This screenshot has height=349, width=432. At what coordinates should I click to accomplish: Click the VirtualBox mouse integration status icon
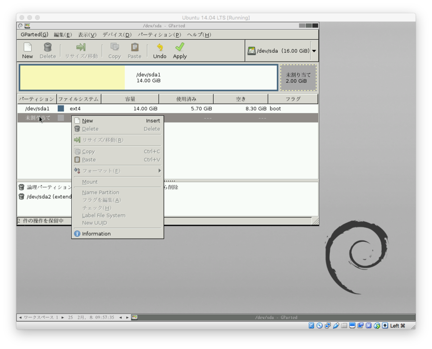pyautogui.click(x=377, y=325)
